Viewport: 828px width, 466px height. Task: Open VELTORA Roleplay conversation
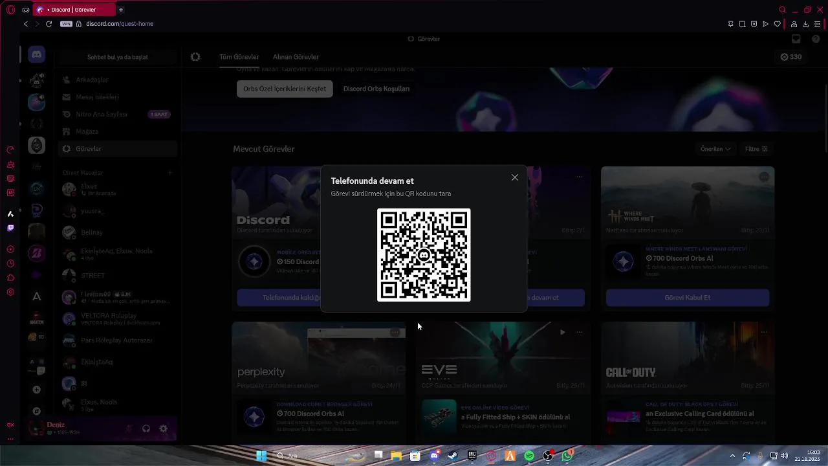tap(117, 318)
